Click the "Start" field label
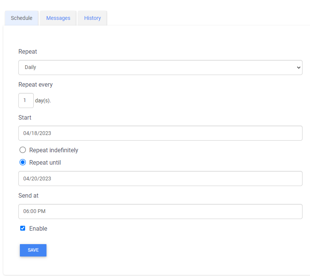This screenshot has width=310, height=276. click(25, 117)
